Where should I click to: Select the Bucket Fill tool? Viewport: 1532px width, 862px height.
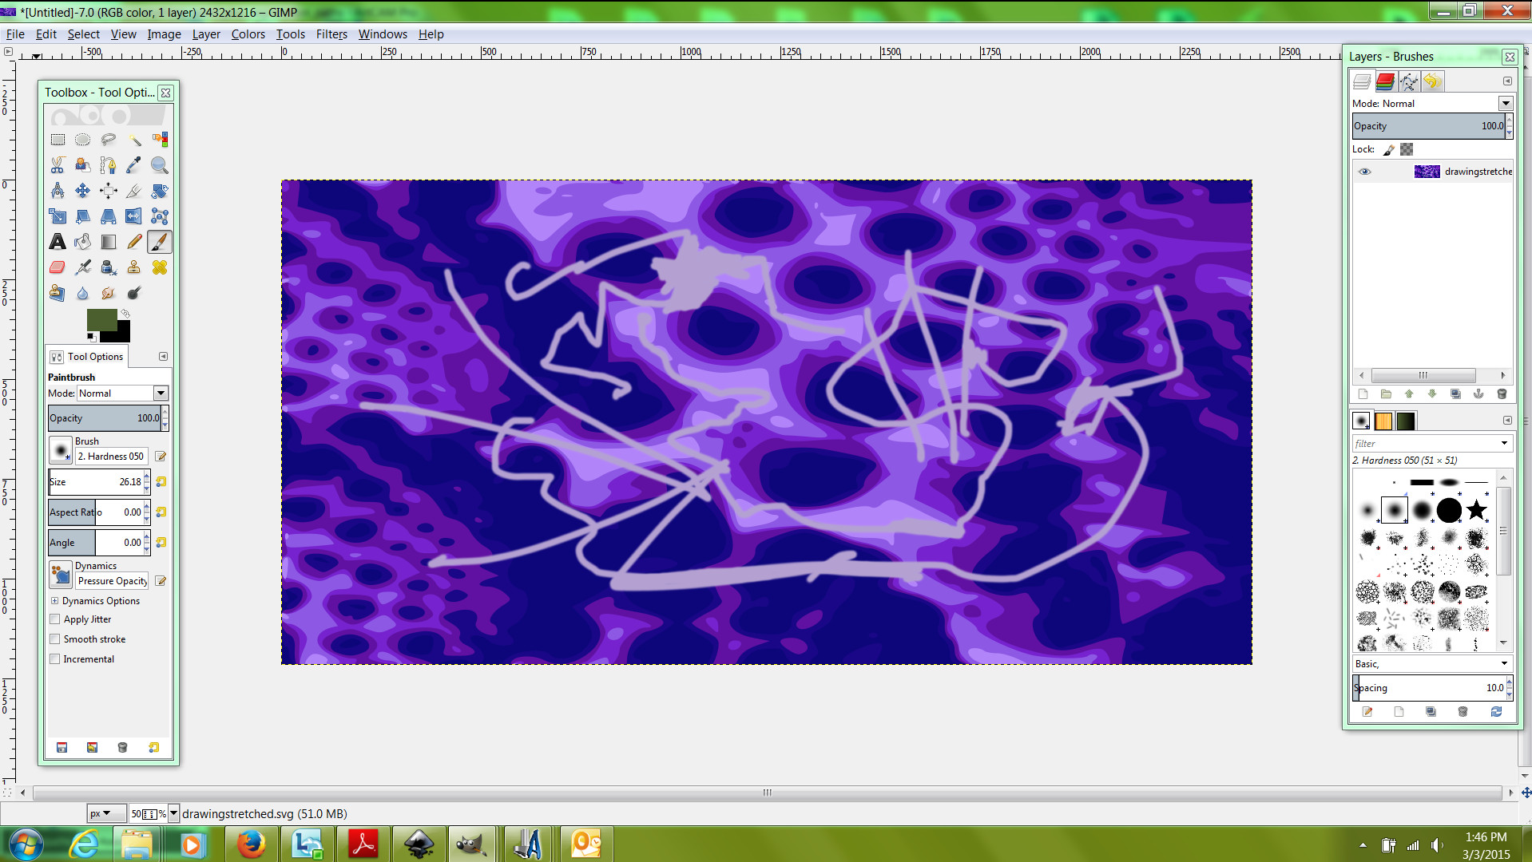click(83, 242)
